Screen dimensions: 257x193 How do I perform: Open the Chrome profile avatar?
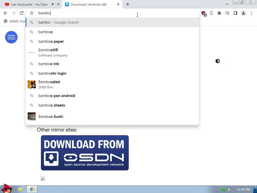click(x=243, y=13)
